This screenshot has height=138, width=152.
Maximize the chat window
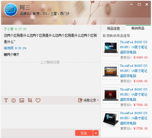(139, 4)
